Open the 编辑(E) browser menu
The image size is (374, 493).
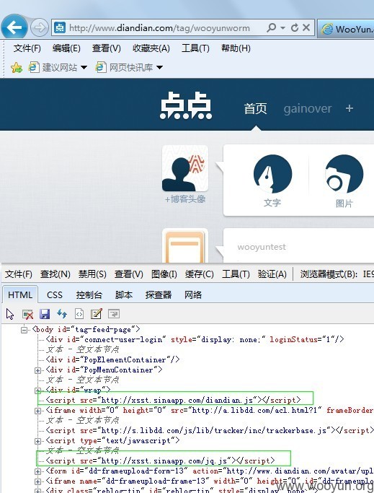(66, 48)
